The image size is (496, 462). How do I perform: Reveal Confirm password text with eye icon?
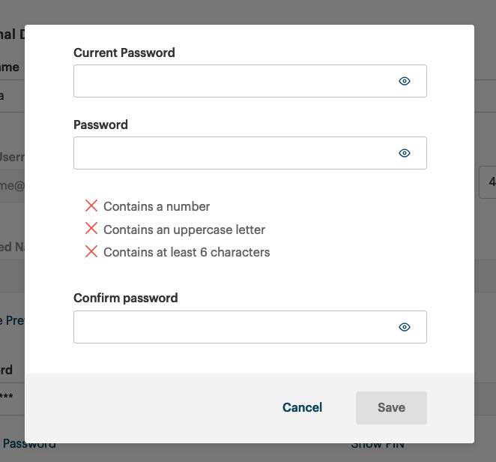(405, 327)
